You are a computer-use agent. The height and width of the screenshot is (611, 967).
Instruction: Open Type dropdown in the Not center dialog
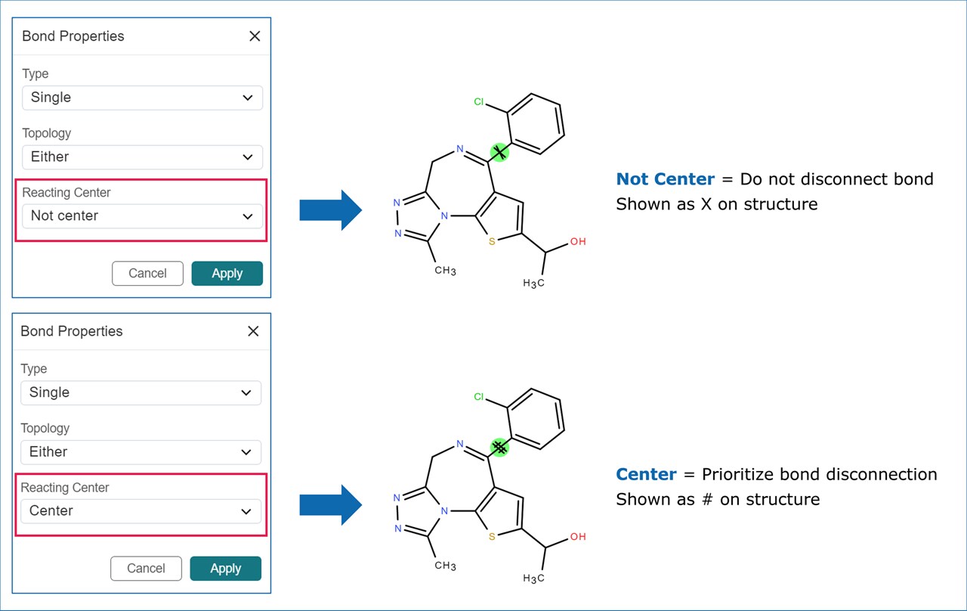coord(142,98)
